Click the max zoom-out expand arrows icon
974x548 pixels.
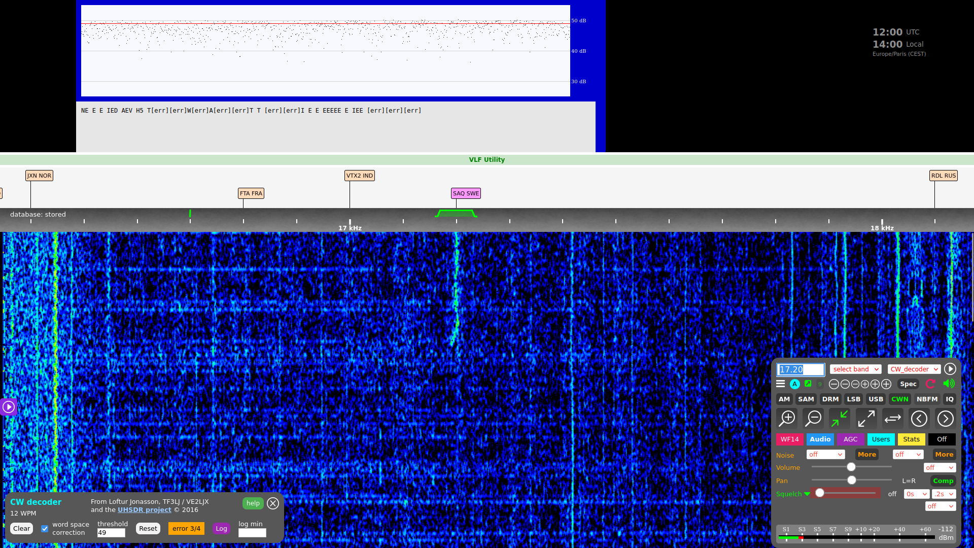point(866,419)
